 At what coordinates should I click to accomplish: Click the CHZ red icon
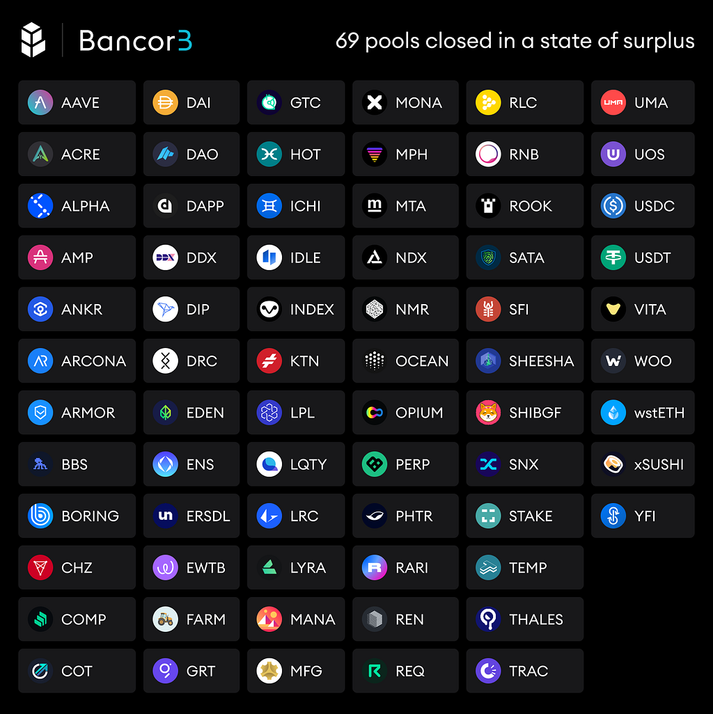click(x=40, y=568)
